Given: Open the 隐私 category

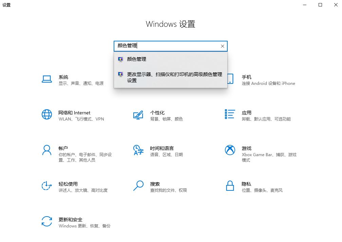Looking at the screenshot, I should click(246, 184).
